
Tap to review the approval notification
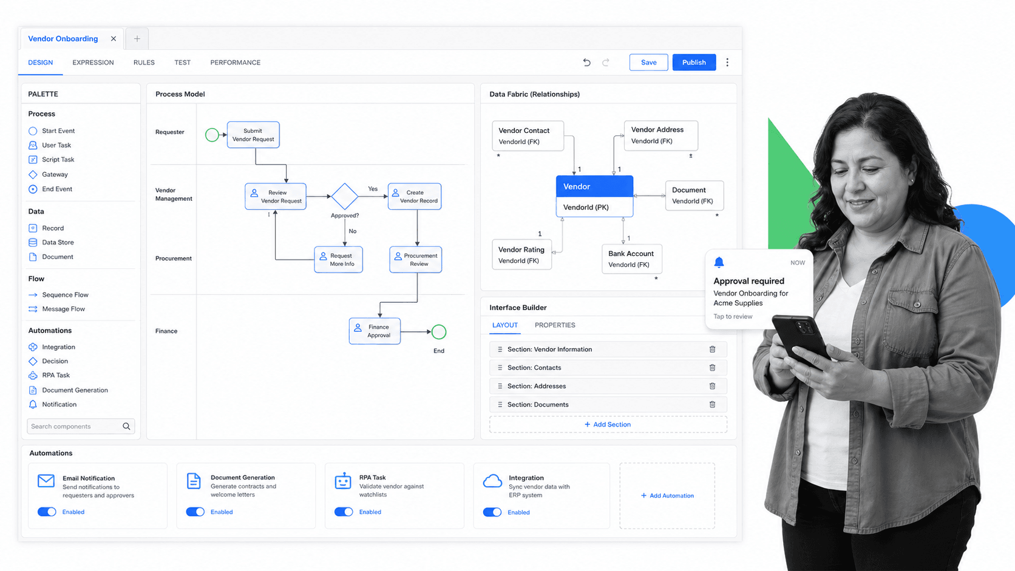[x=733, y=317]
